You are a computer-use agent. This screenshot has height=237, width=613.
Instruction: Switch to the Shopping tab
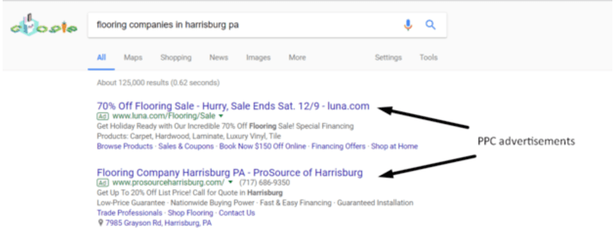[x=176, y=57]
